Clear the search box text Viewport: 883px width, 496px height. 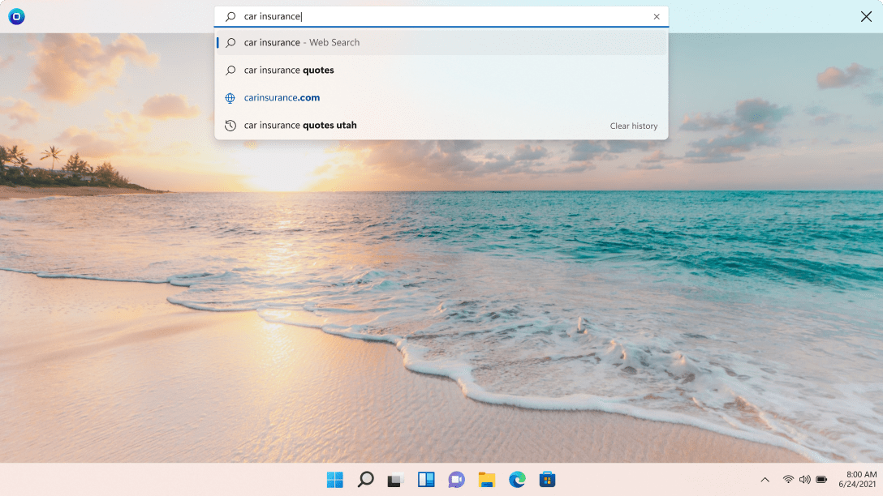657,16
